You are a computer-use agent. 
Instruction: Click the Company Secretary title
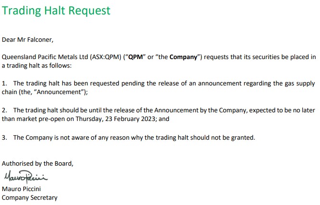pos(30,198)
